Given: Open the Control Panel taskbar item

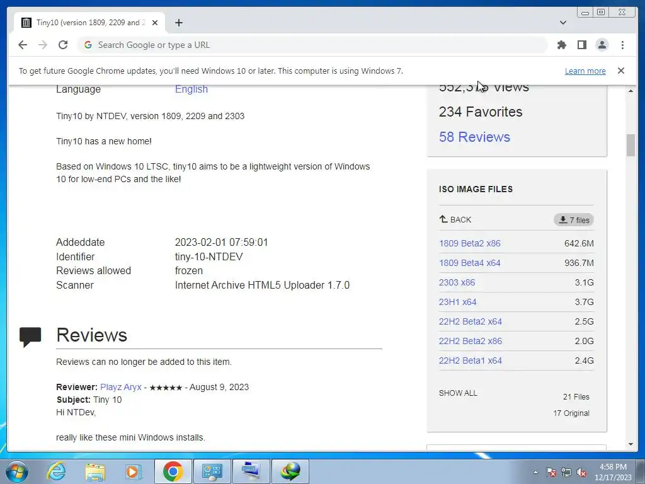Looking at the screenshot, I should [x=212, y=471].
